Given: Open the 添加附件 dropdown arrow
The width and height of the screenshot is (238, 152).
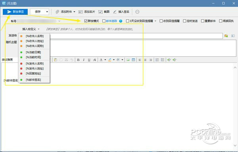Looking at the screenshot, I should pos(75,12).
